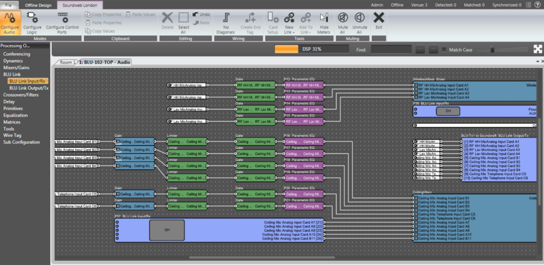Expand Tools category
Screen dimensions: 544x265
pyautogui.click(x=9, y=129)
